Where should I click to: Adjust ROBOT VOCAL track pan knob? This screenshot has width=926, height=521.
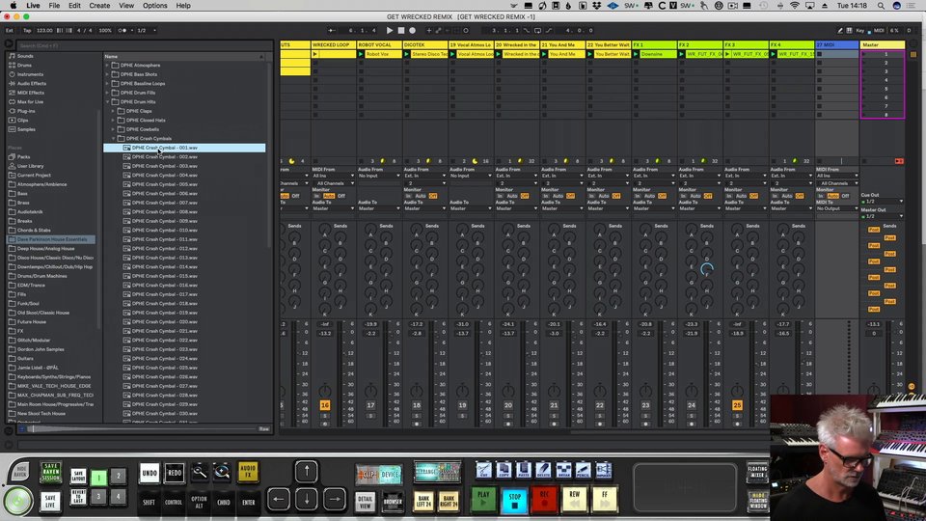coord(370,391)
